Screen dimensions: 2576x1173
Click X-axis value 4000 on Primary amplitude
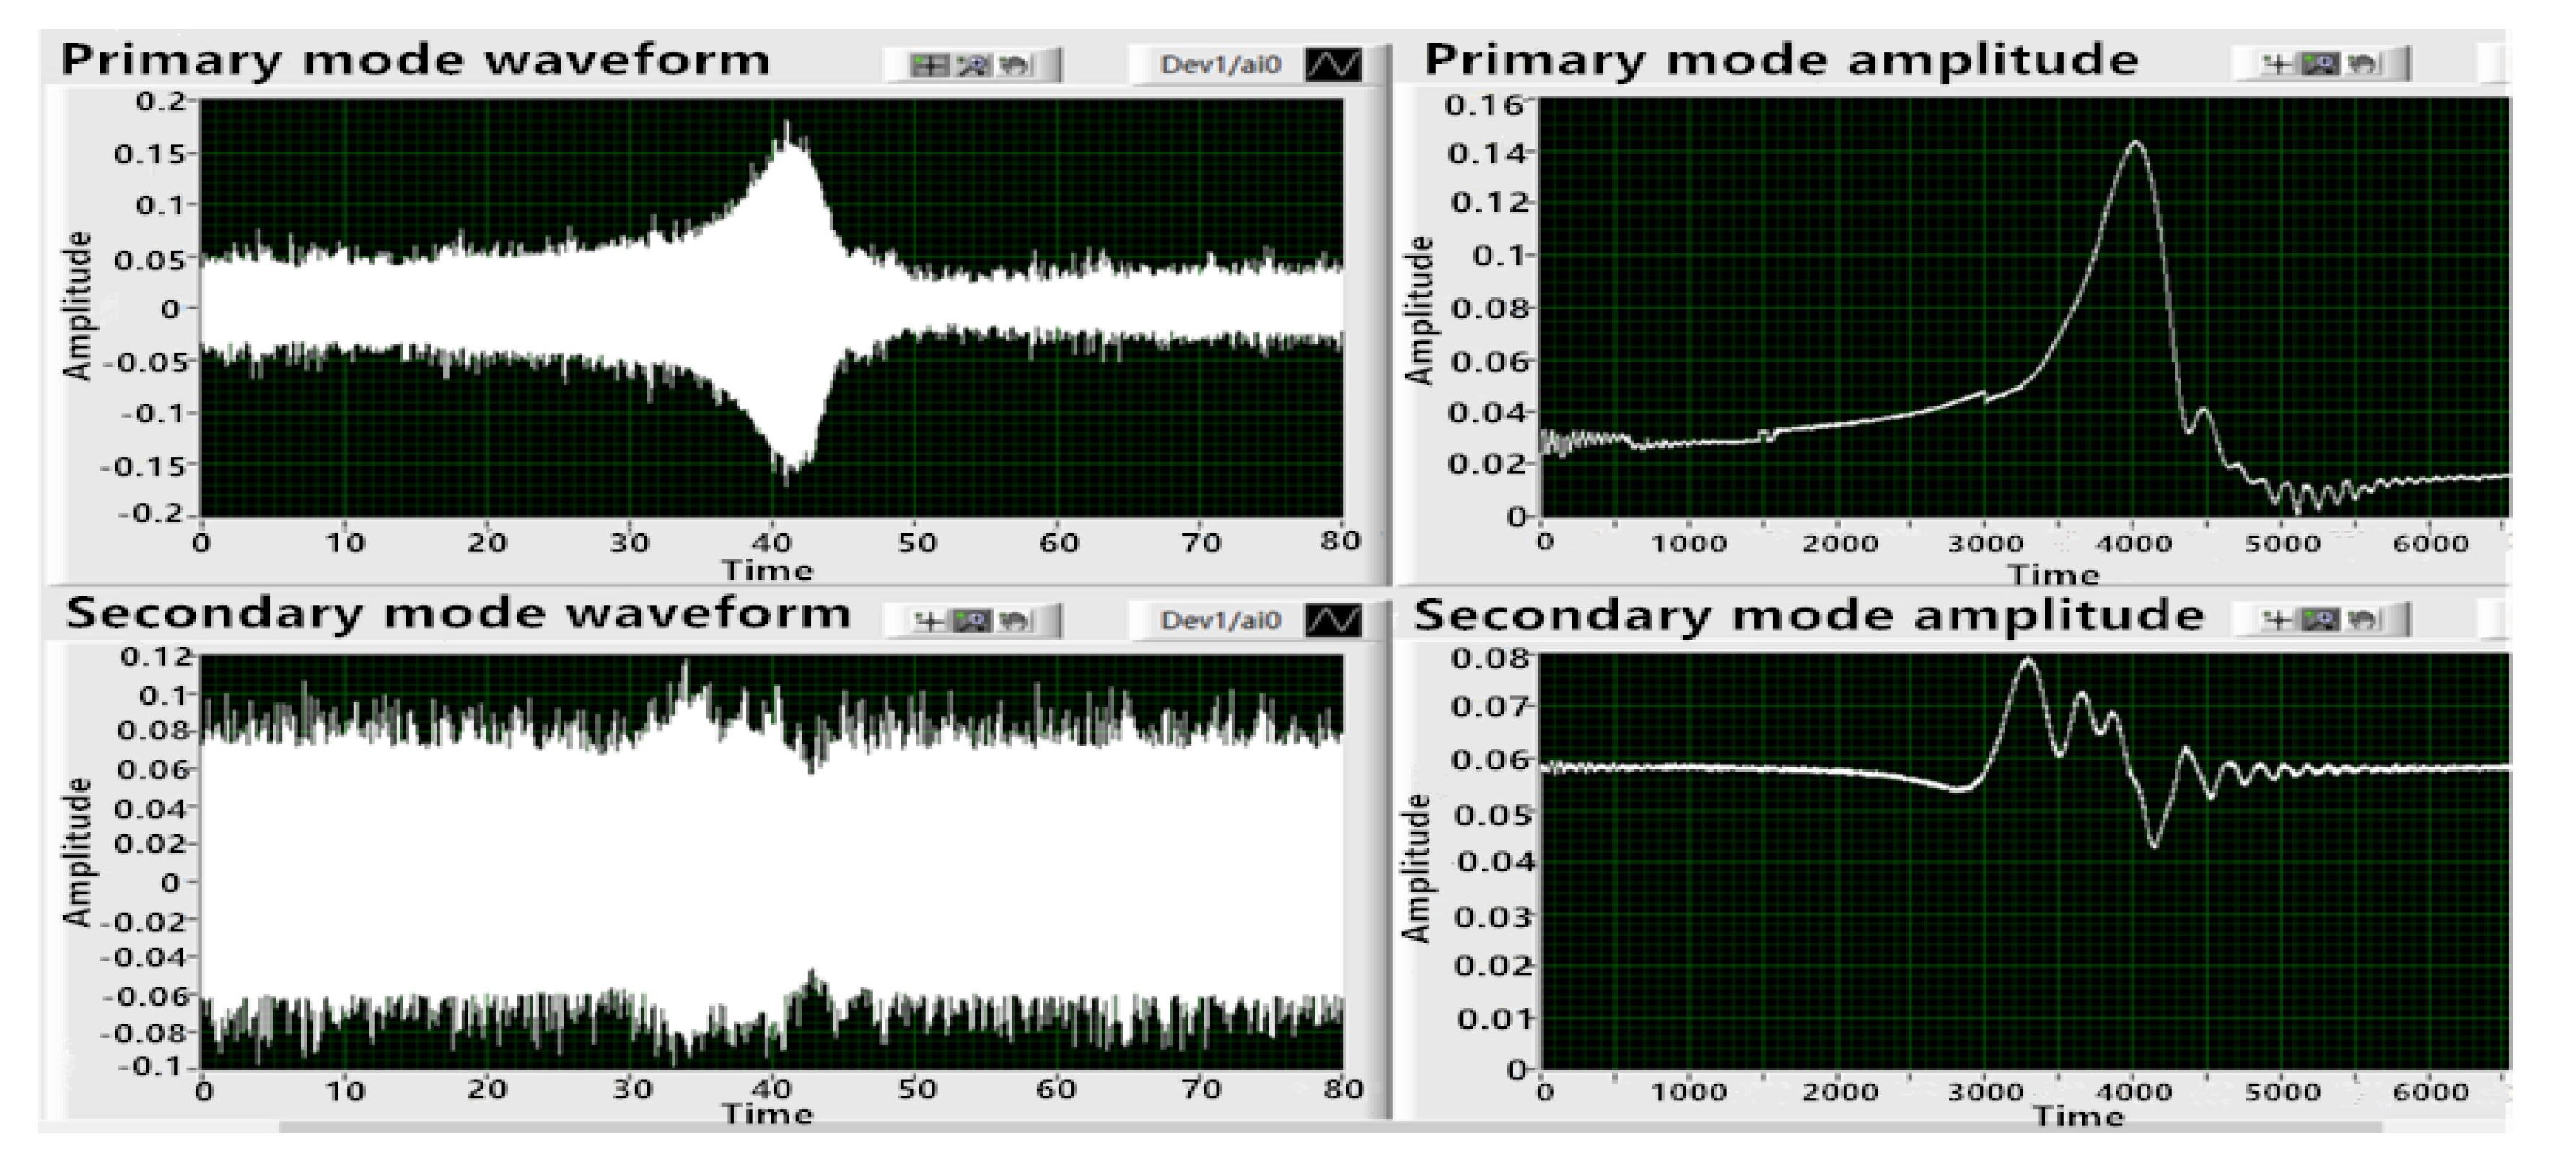point(2133,544)
